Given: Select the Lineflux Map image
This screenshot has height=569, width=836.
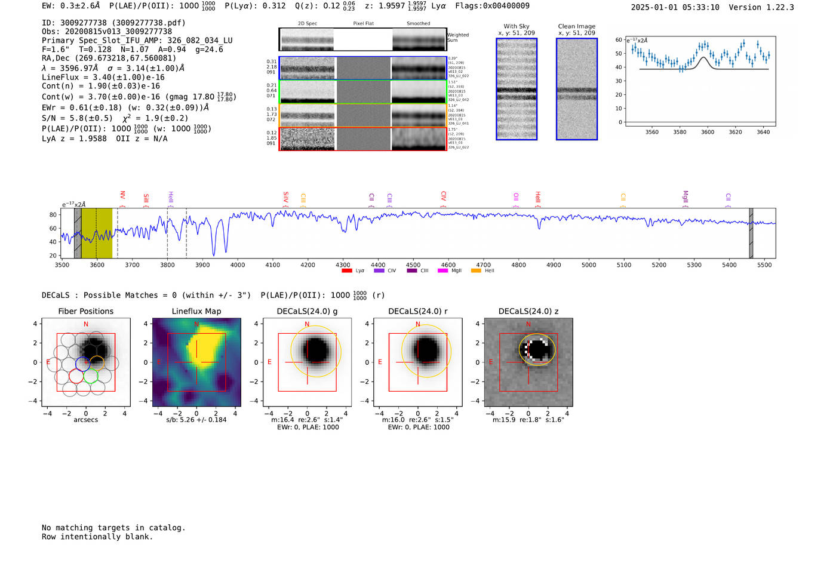Looking at the screenshot, I should pyautogui.click(x=196, y=362).
